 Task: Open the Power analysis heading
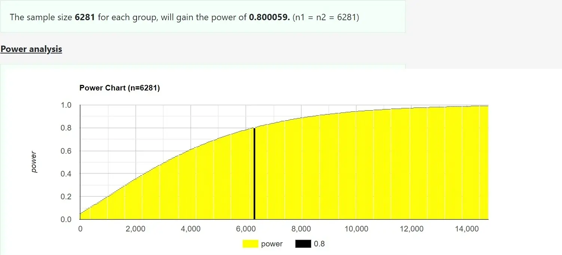tap(31, 49)
